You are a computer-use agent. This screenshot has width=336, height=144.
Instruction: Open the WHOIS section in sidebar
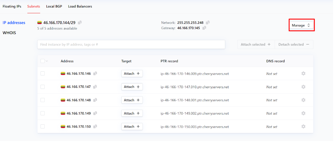[x=9, y=33]
